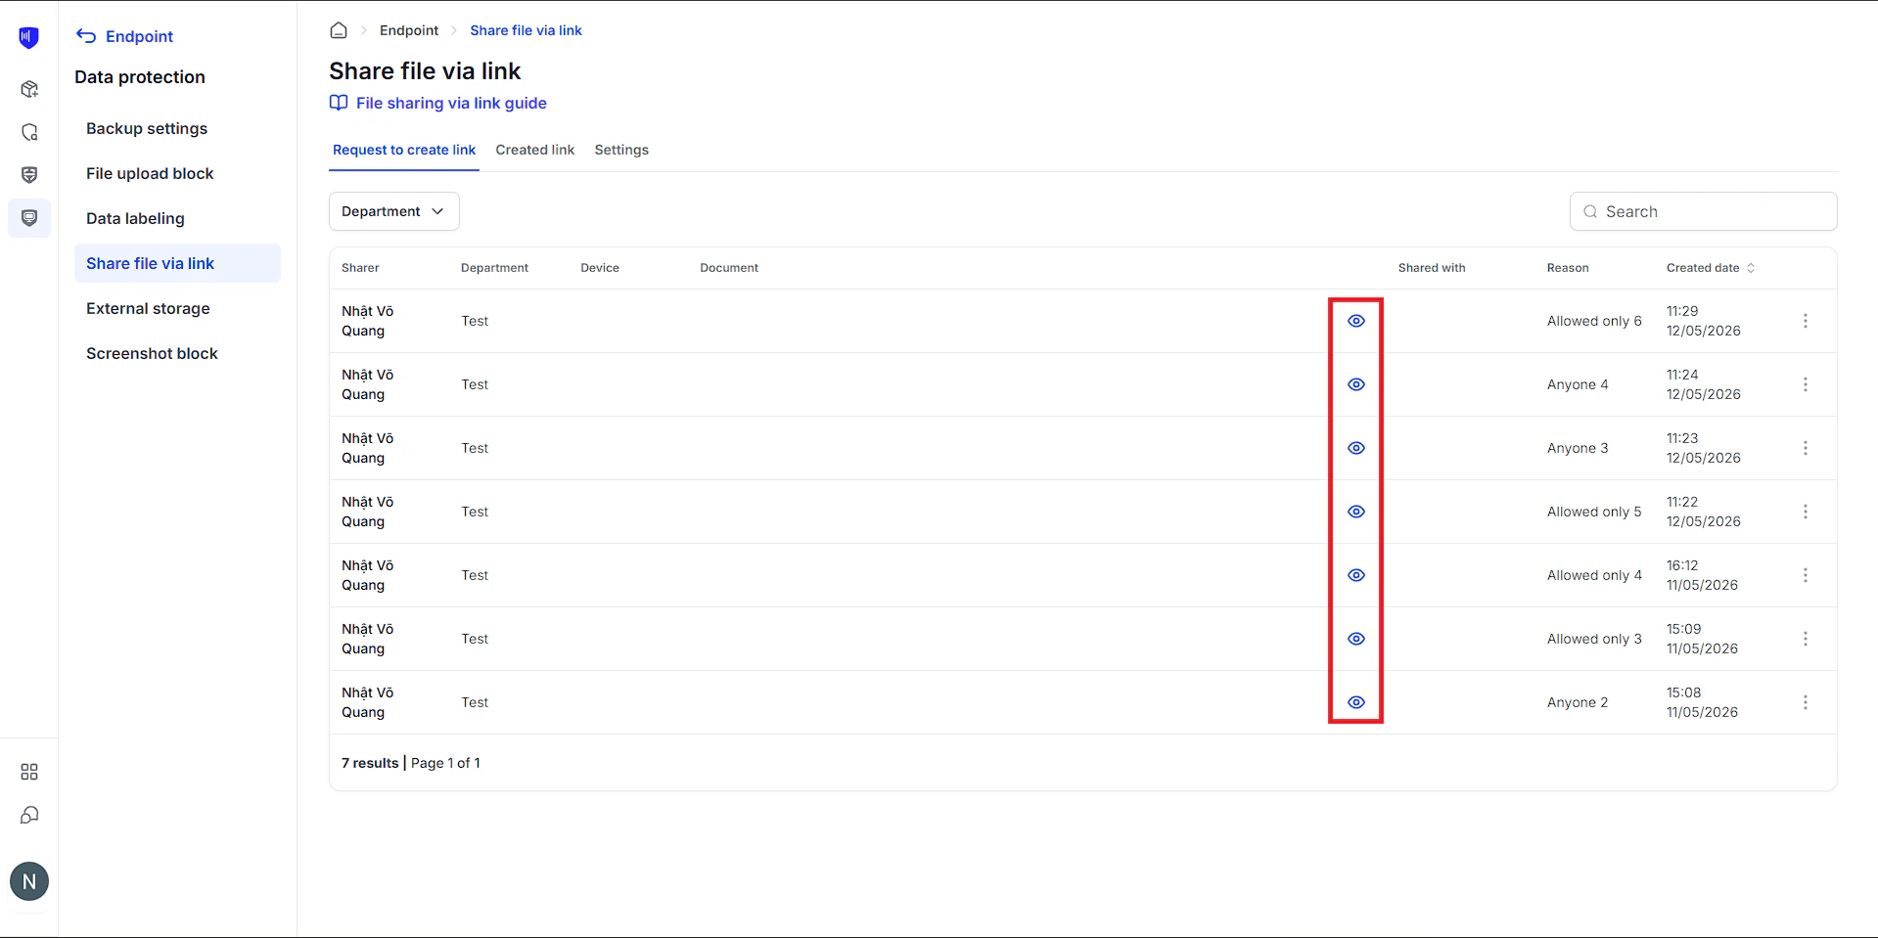The width and height of the screenshot is (1878, 938).
Task: Click the Reason column header
Action: [x=1568, y=268]
